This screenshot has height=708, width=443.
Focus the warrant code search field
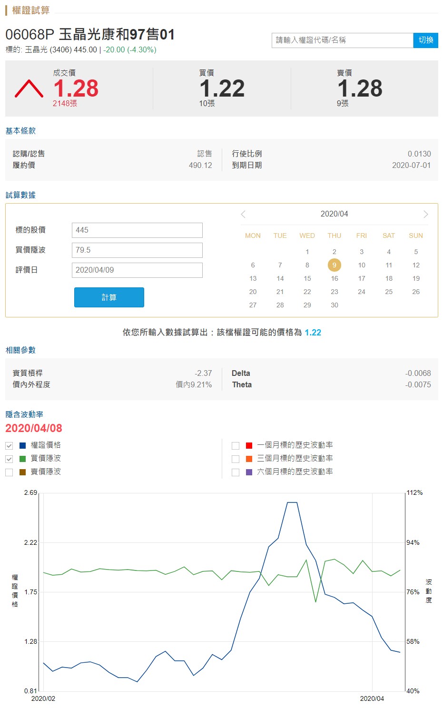343,40
